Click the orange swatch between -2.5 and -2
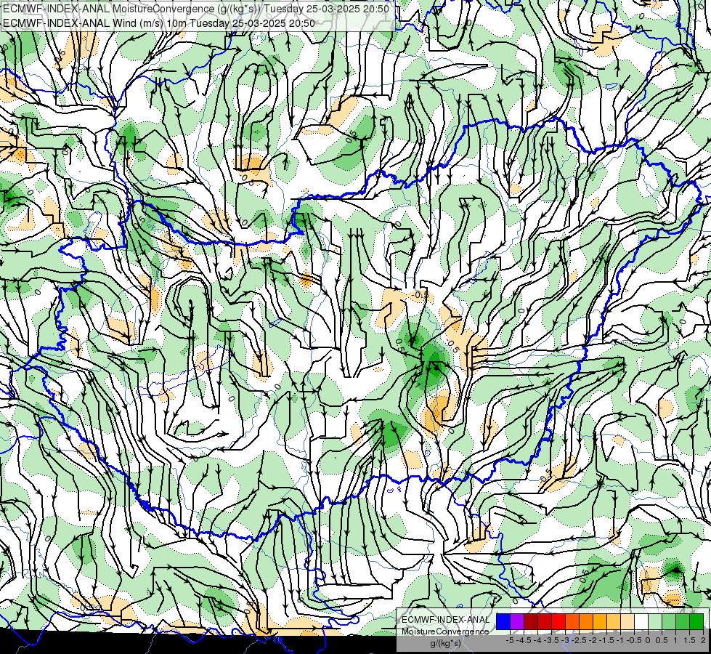This screenshot has width=711, height=654. tap(586, 621)
